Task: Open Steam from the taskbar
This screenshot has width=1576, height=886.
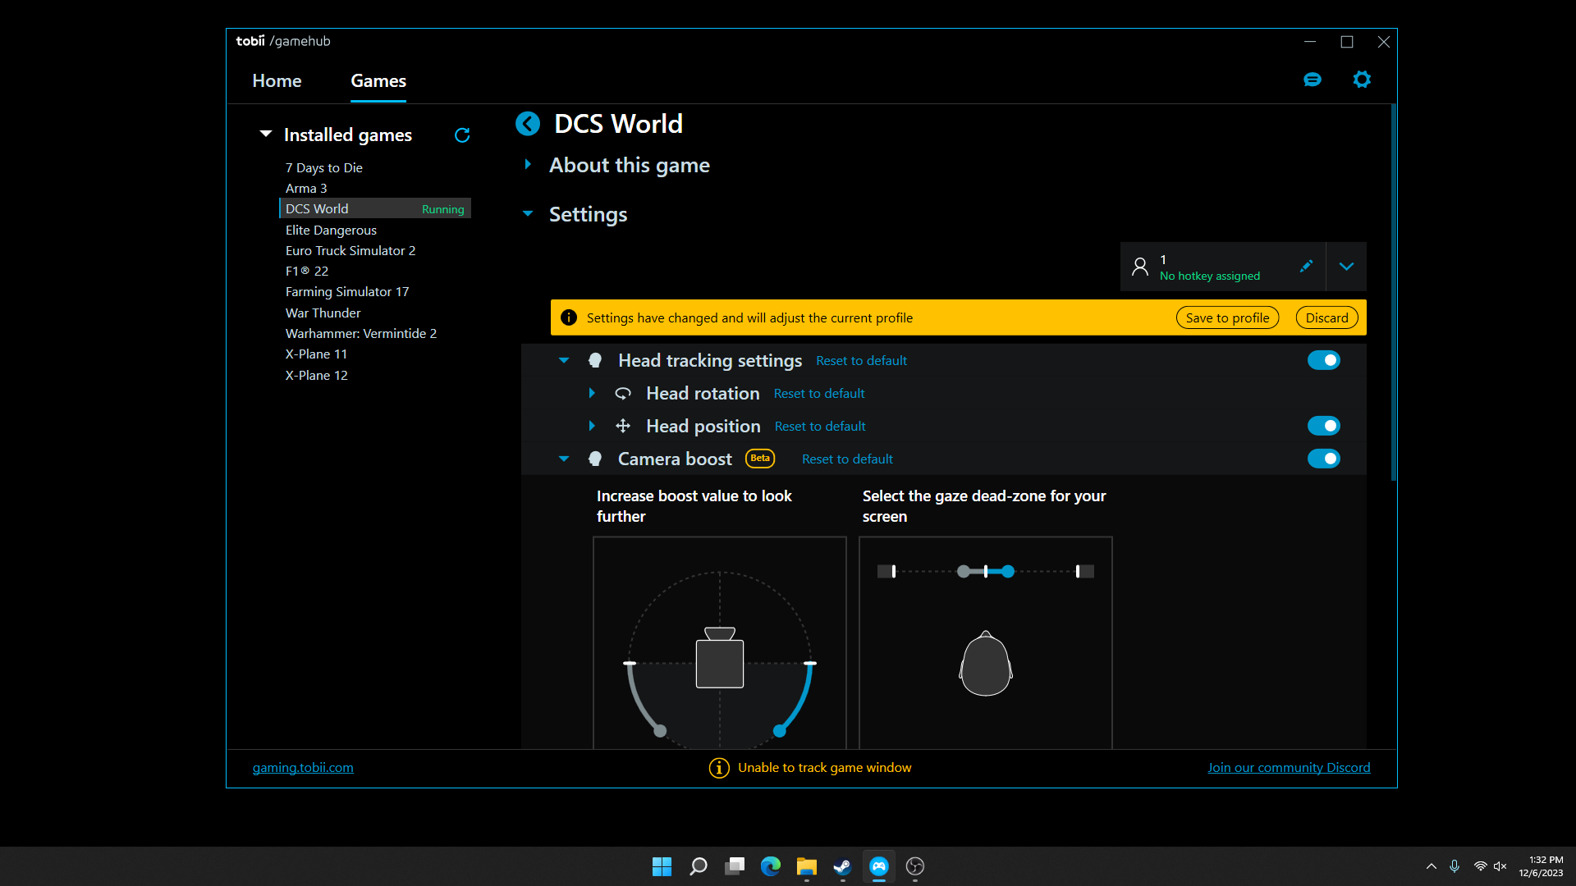Action: click(843, 866)
